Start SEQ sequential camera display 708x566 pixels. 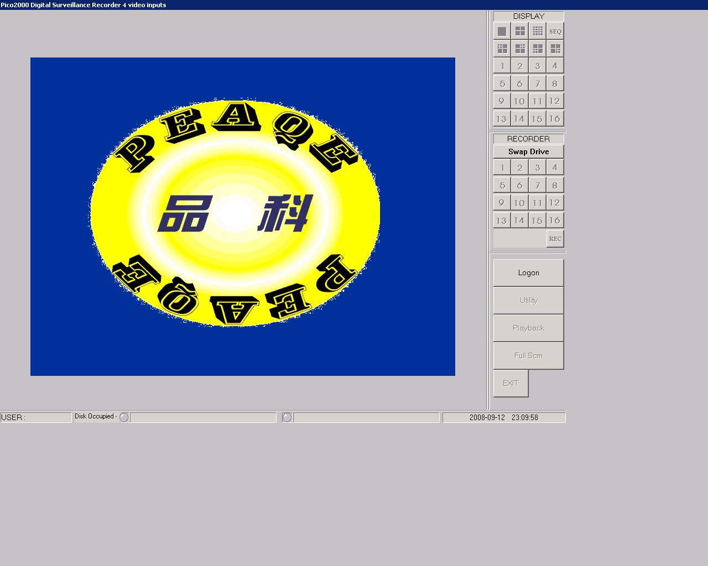555,32
